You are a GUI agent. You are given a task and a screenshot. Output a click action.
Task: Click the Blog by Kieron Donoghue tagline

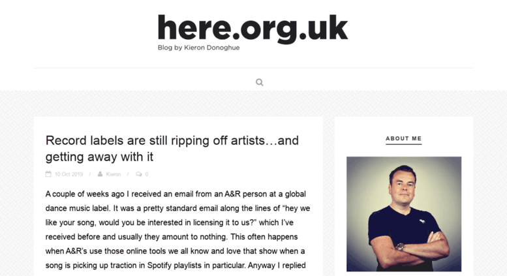pos(198,48)
